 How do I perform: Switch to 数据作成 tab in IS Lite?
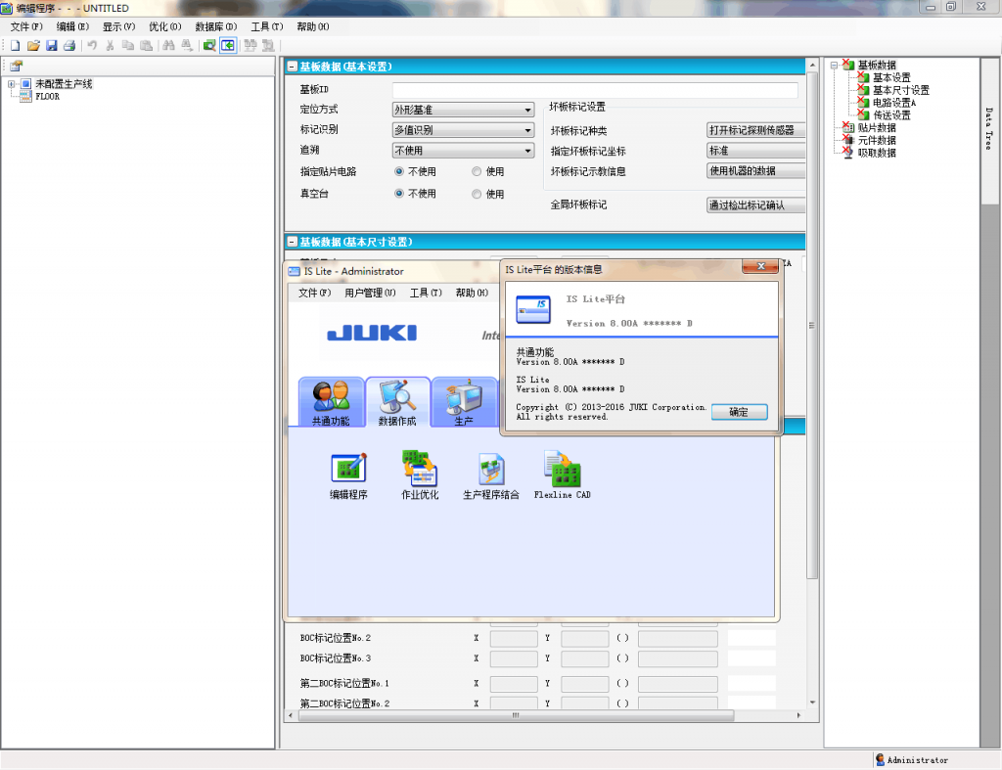[x=397, y=402]
